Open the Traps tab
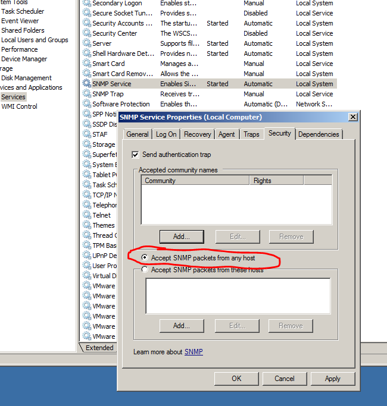Screen dimensions: 387x406 pos(251,134)
